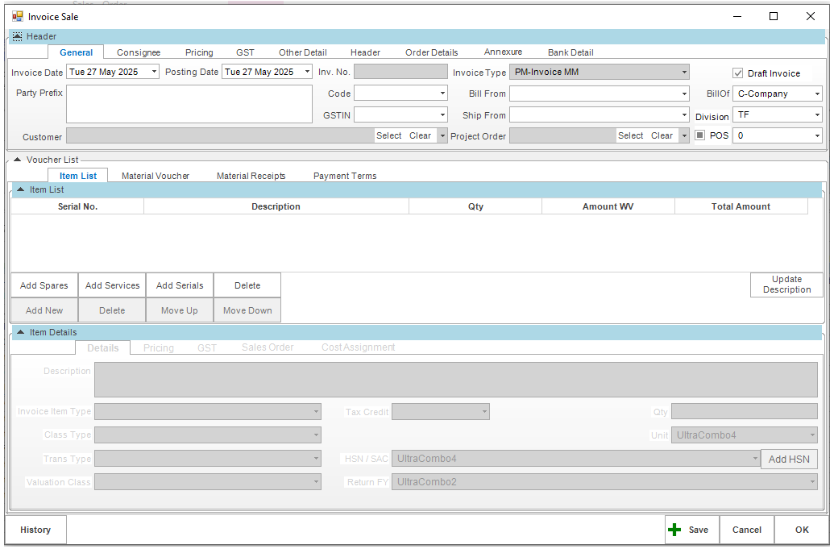834x549 pixels.
Task: Open the Division dropdown list
Action: coord(816,115)
